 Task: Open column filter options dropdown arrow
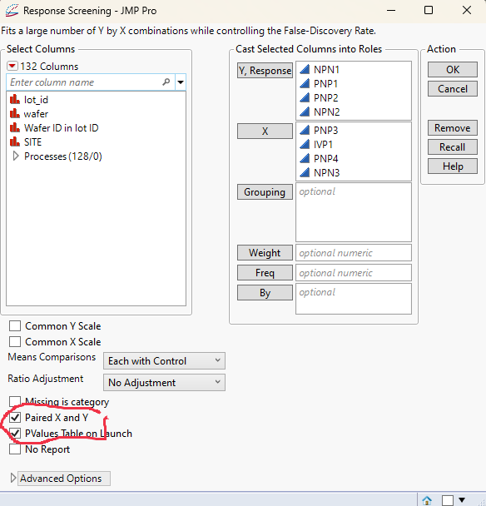[181, 82]
